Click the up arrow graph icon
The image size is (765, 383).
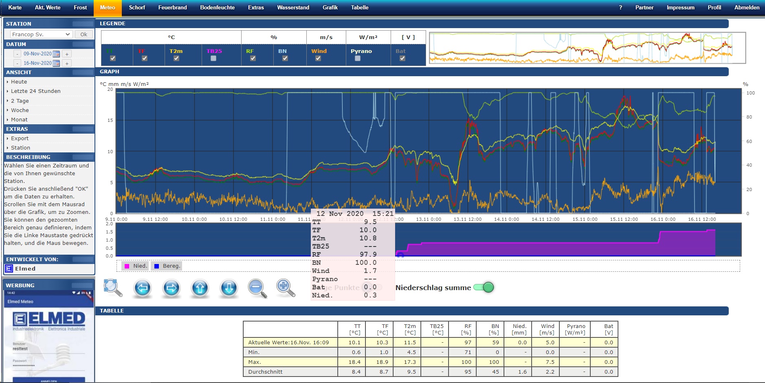[x=200, y=288]
